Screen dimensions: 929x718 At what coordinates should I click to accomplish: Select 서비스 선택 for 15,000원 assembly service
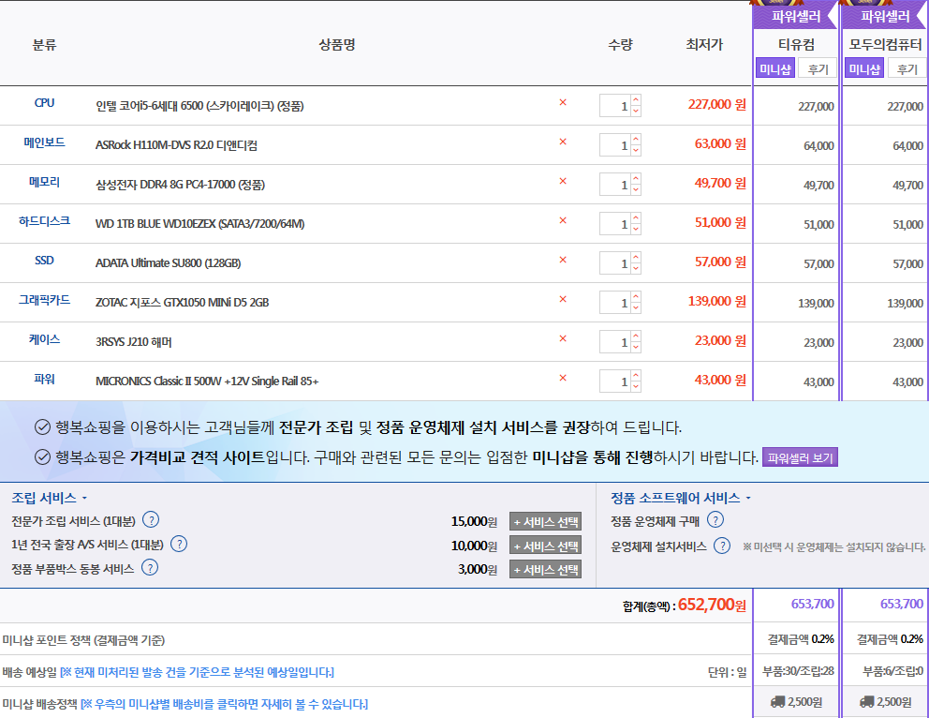545,522
